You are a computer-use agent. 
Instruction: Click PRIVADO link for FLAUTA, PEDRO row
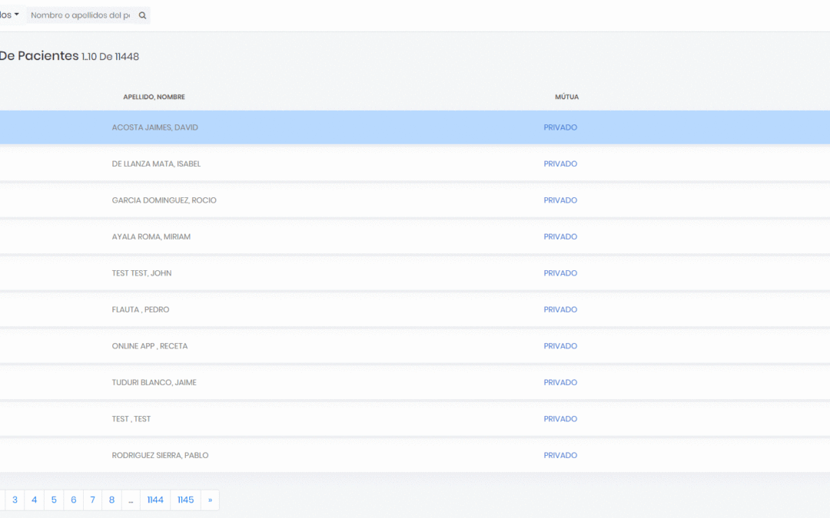[560, 310]
